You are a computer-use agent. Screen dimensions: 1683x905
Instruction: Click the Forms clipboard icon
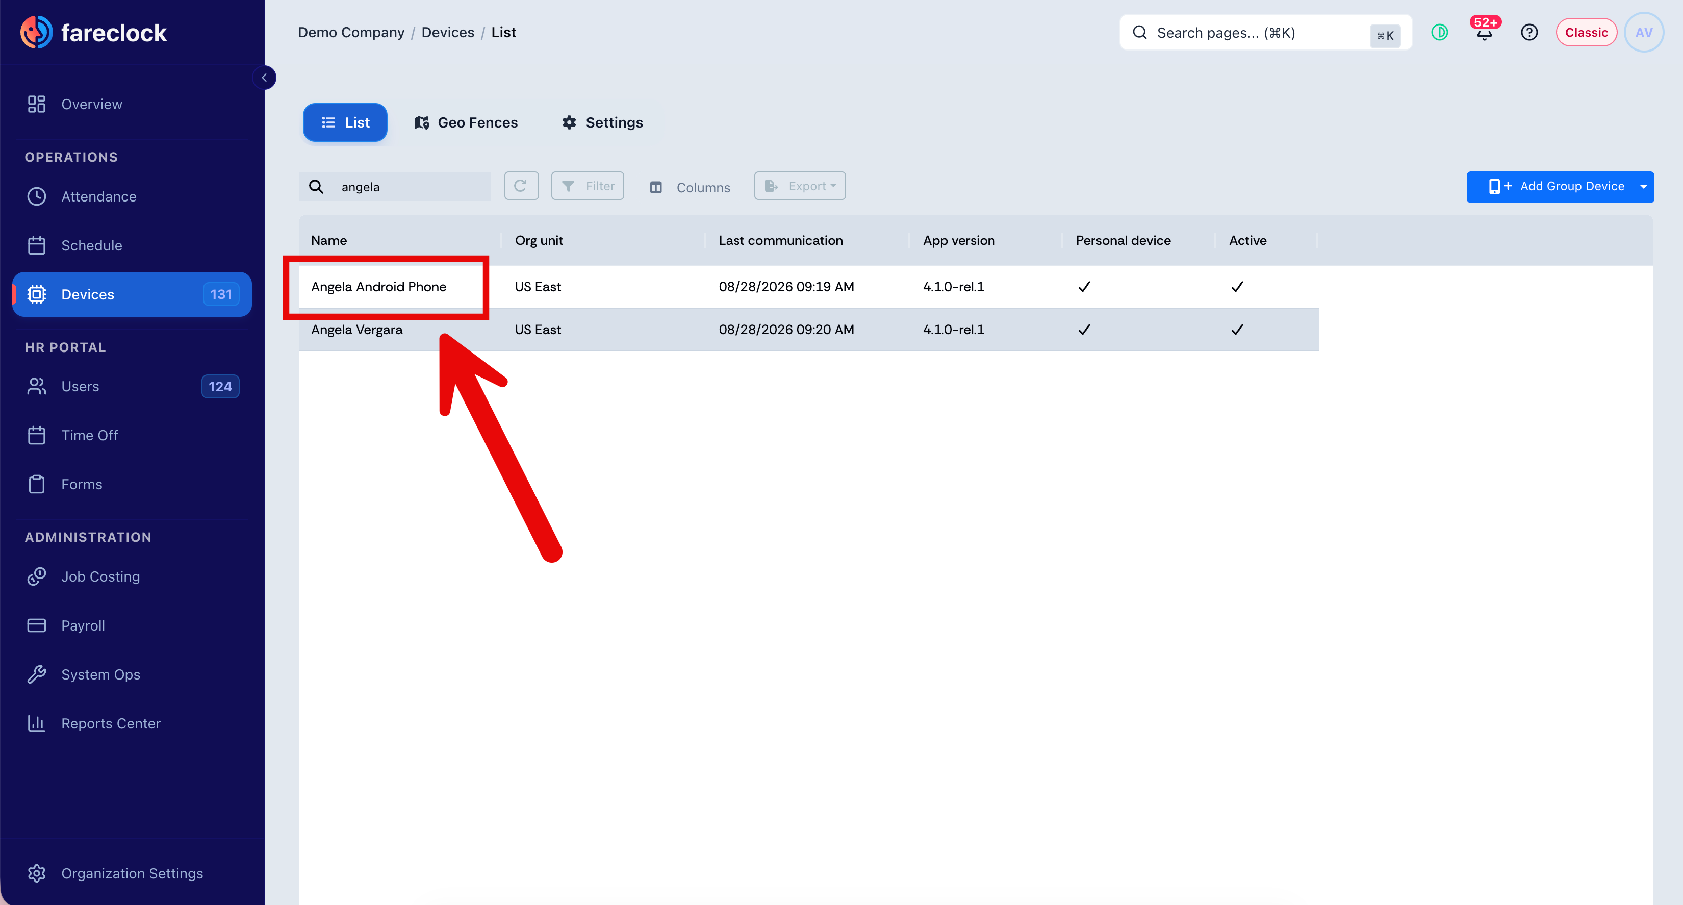(37, 485)
